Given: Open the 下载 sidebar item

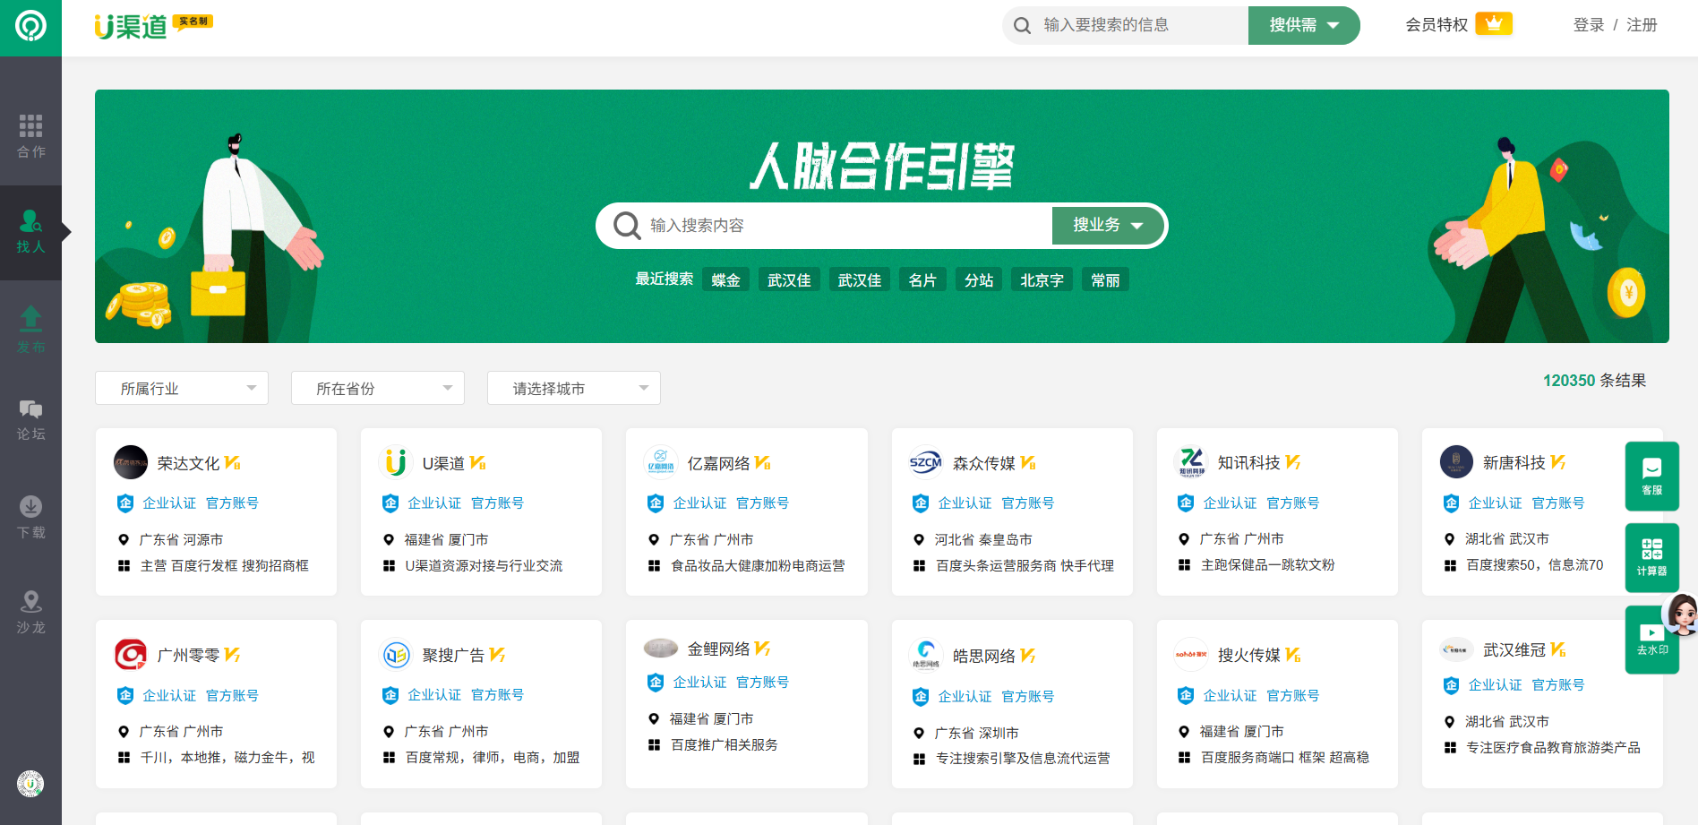Looking at the screenshot, I should [x=30, y=517].
